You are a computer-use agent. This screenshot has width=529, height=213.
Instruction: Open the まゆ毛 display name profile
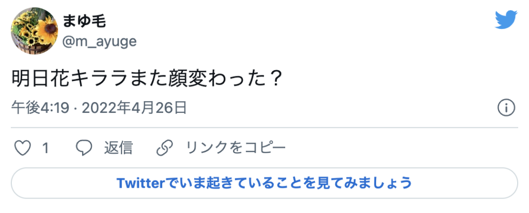point(84,22)
